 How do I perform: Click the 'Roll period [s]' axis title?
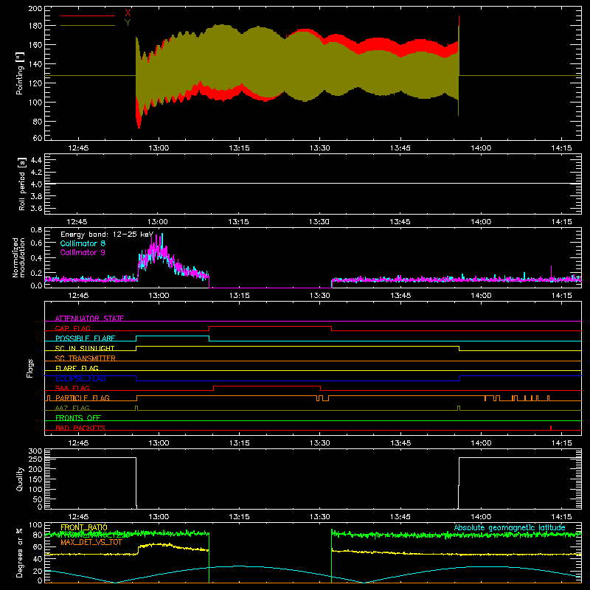pos(22,184)
